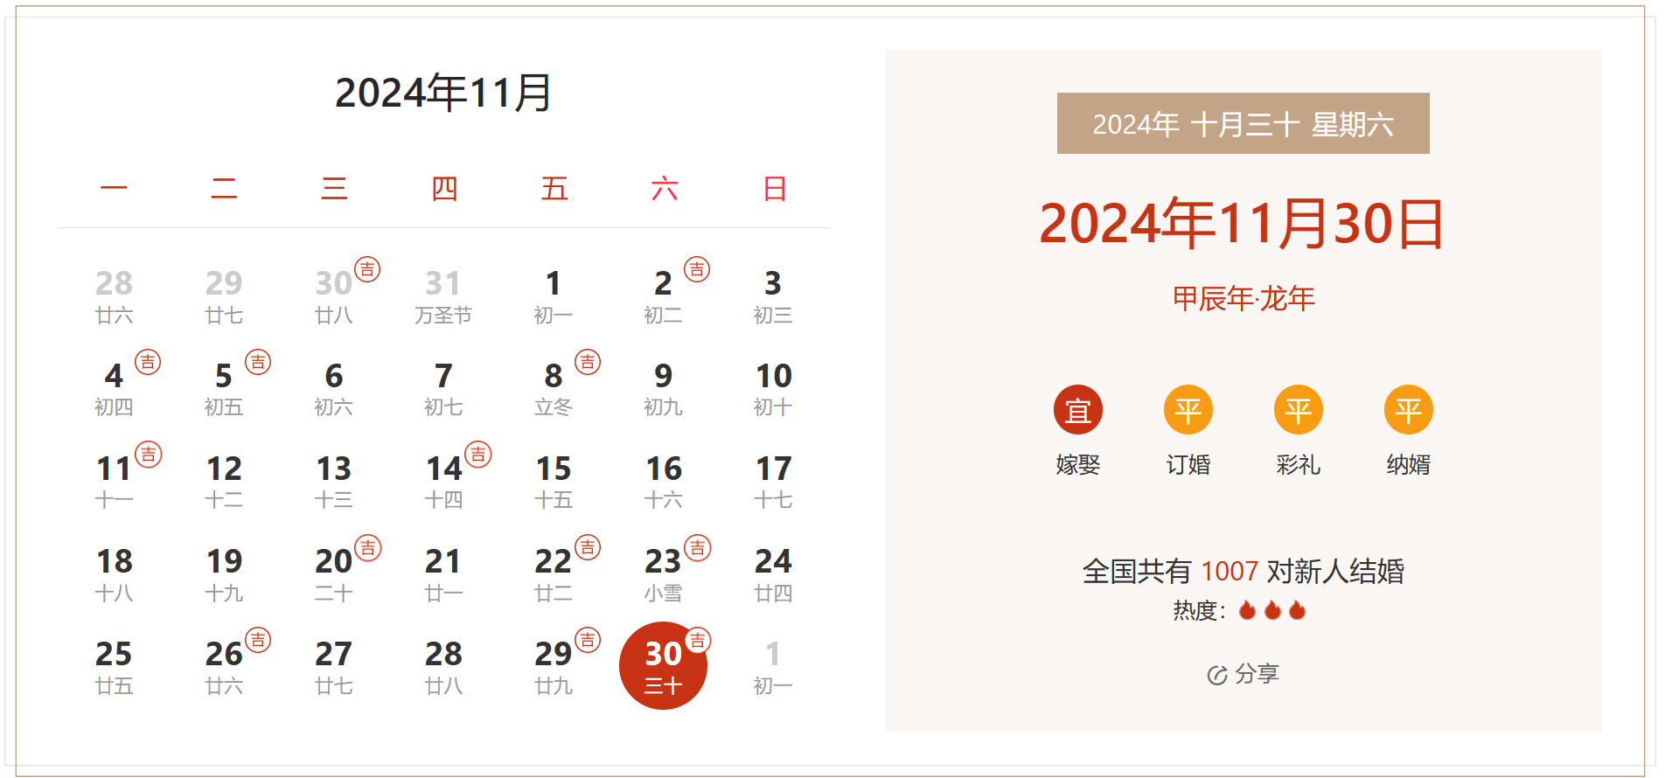Click the 1007 newlyweds count

(x=1229, y=572)
